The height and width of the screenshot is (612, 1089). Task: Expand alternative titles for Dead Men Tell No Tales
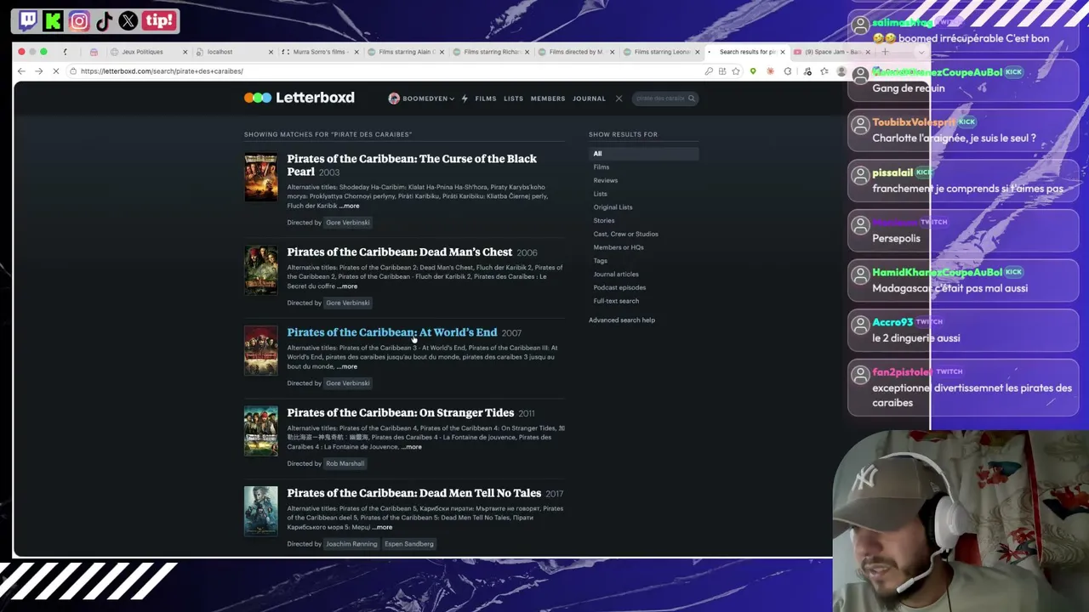[383, 527]
